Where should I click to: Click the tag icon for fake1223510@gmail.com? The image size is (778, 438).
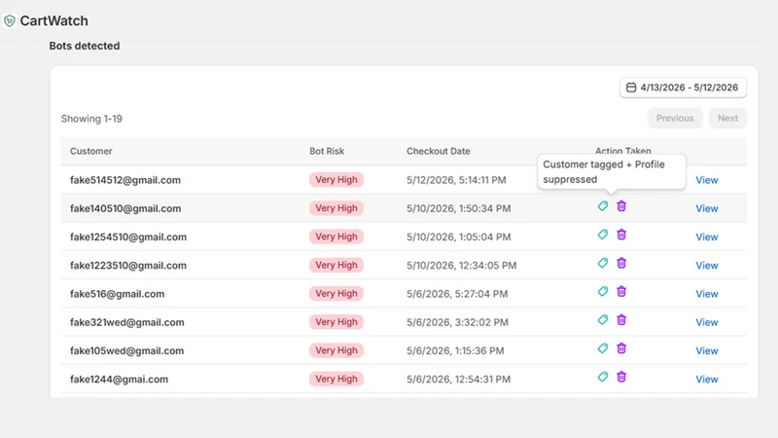click(602, 263)
